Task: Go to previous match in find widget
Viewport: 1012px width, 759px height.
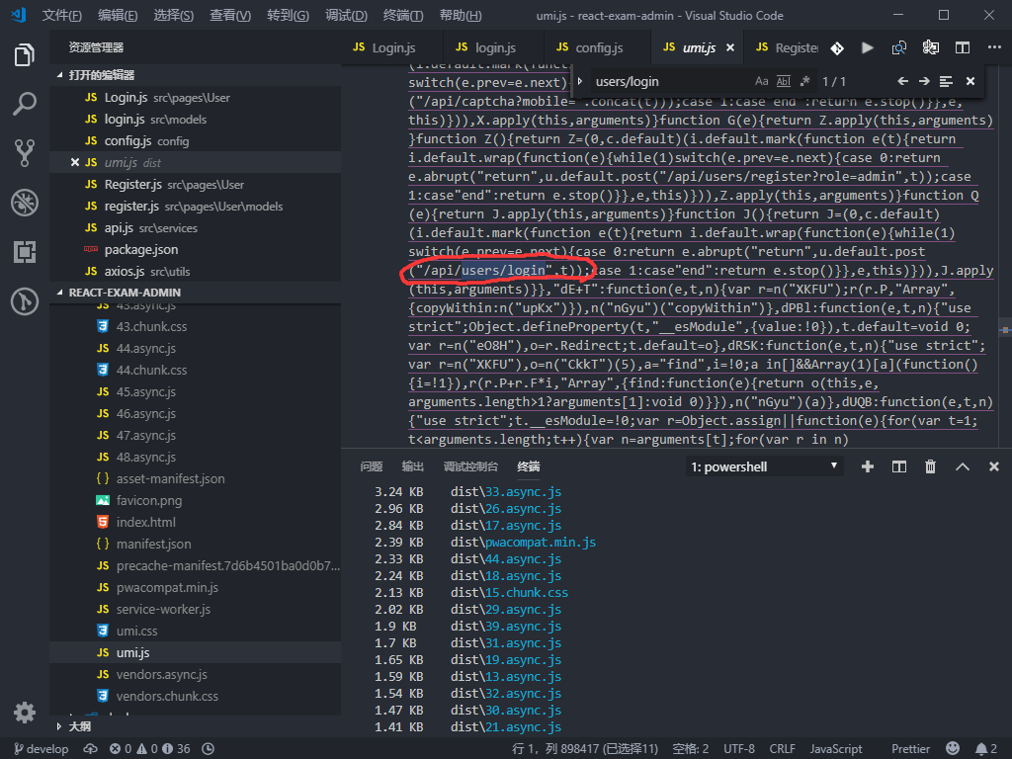Action: pos(903,81)
